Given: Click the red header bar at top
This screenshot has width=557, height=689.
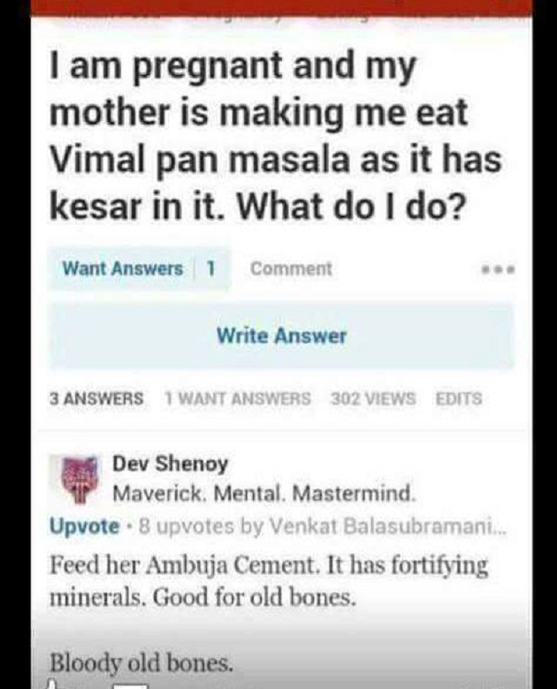Looking at the screenshot, I should click(x=281, y=9).
